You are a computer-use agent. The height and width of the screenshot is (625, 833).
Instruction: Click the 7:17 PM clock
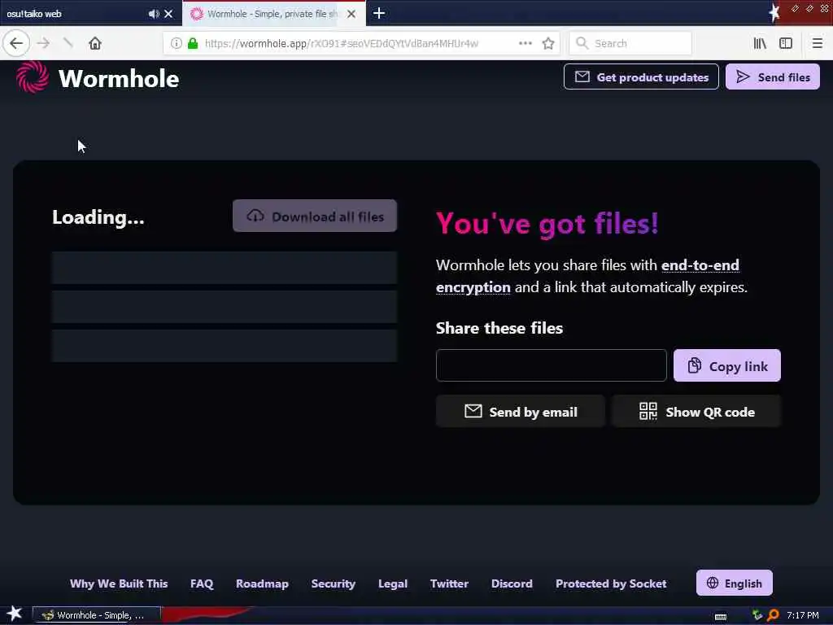pos(803,615)
